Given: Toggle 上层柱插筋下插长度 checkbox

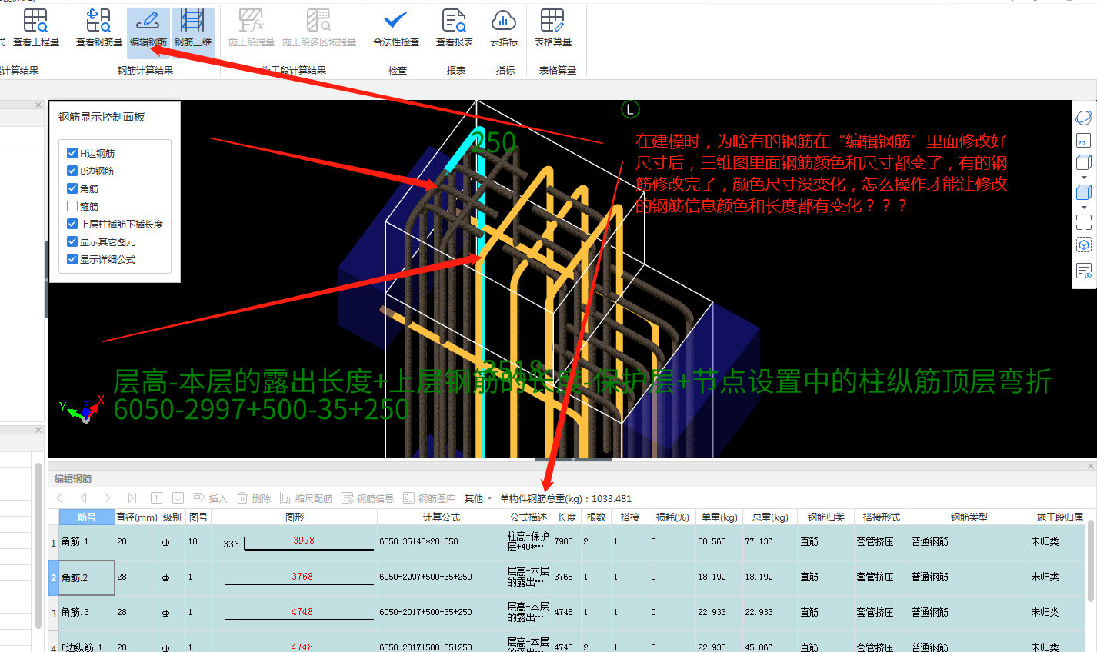Looking at the screenshot, I should [x=72, y=224].
